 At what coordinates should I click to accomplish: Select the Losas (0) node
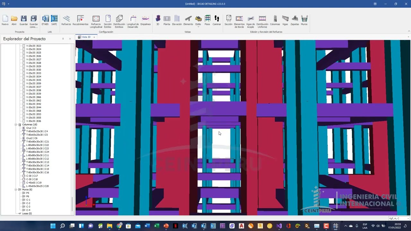pos(27,213)
